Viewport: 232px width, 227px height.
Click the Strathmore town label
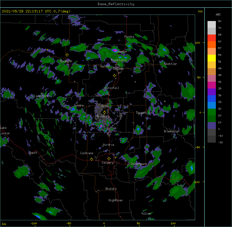click(x=139, y=164)
